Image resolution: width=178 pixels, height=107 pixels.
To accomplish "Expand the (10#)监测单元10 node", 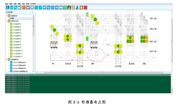I will (9, 51).
